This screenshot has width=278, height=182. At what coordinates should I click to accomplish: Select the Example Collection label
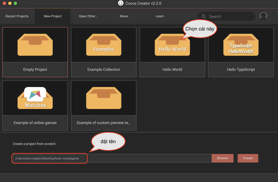[104, 69]
